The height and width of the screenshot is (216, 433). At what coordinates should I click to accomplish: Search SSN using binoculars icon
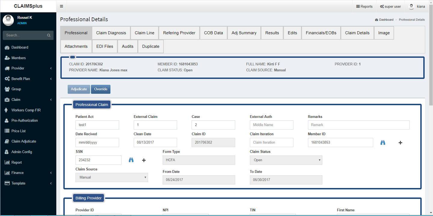[131, 160]
